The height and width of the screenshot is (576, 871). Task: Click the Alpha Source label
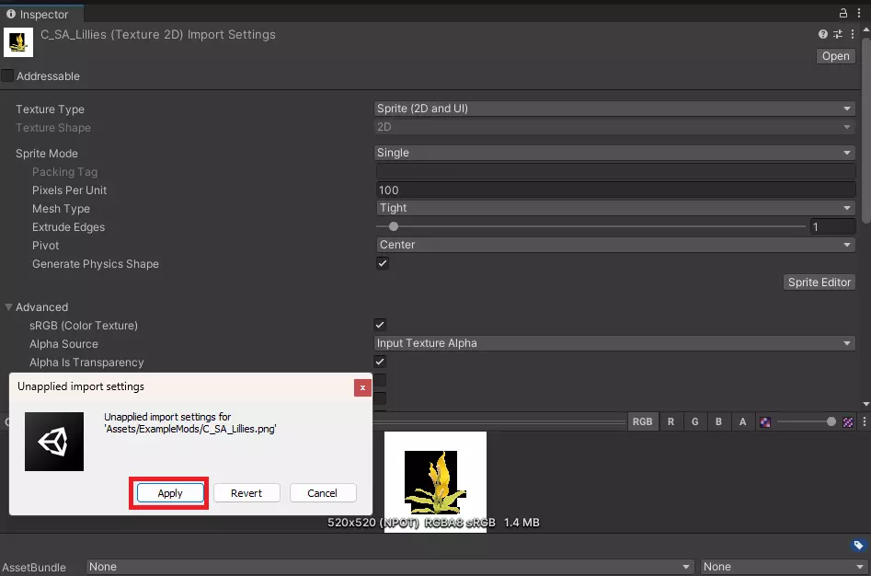[x=63, y=344]
